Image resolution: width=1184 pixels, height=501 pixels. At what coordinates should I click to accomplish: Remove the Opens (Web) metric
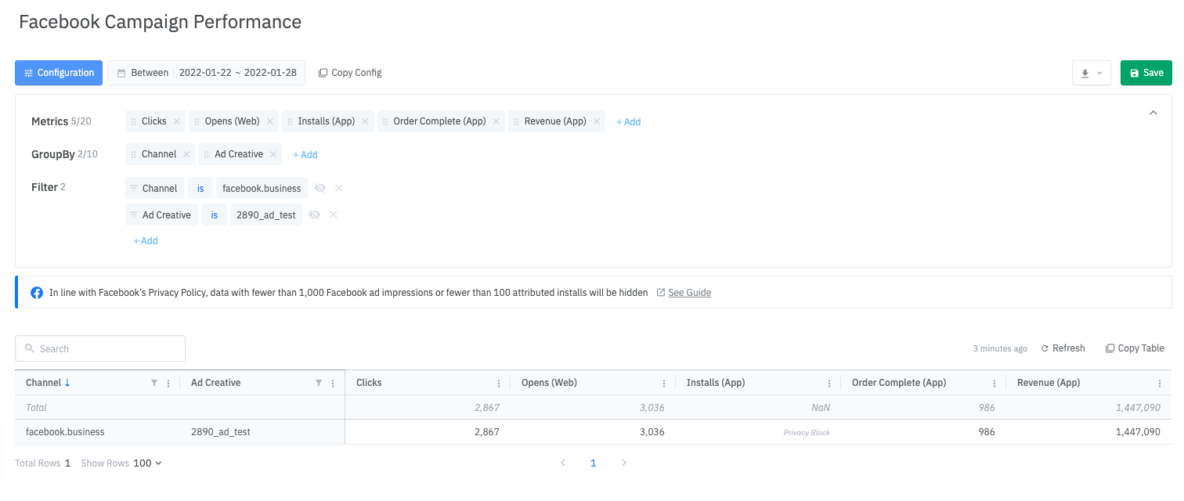click(x=270, y=121)
